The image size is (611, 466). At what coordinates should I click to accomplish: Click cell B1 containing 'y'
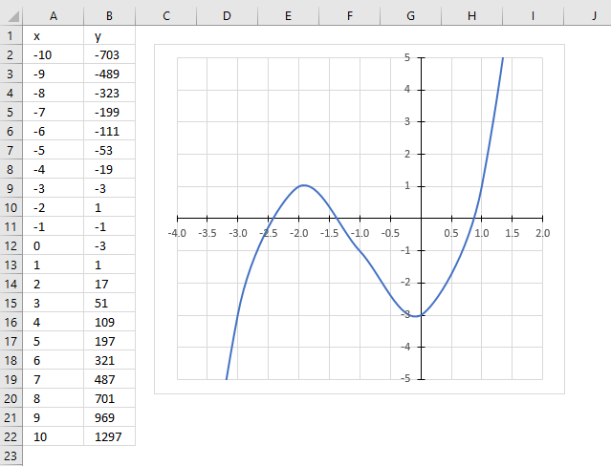(x=109, y=36)
